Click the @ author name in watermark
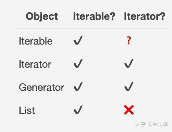The width and height of the screenshot is (172, 132). 158,125
